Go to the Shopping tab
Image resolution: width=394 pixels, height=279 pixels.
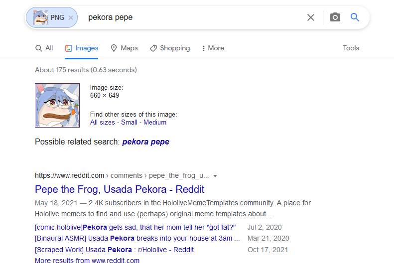(170, 48)
